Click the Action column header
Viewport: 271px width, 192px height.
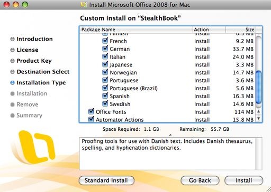click(x=209, y=30)
